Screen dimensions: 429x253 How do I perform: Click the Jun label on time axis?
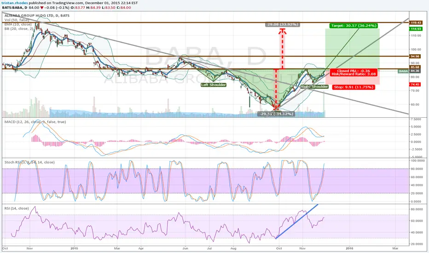[x=185, y=248]
